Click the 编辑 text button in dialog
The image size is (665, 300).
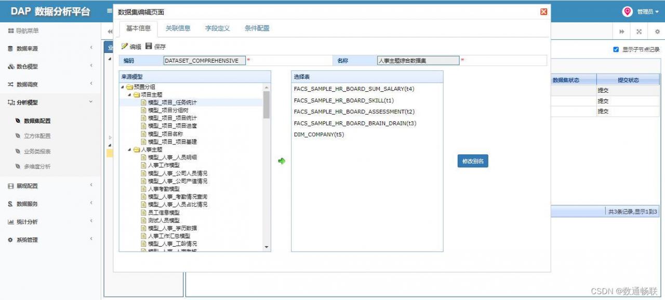click(x=135, y=47)
